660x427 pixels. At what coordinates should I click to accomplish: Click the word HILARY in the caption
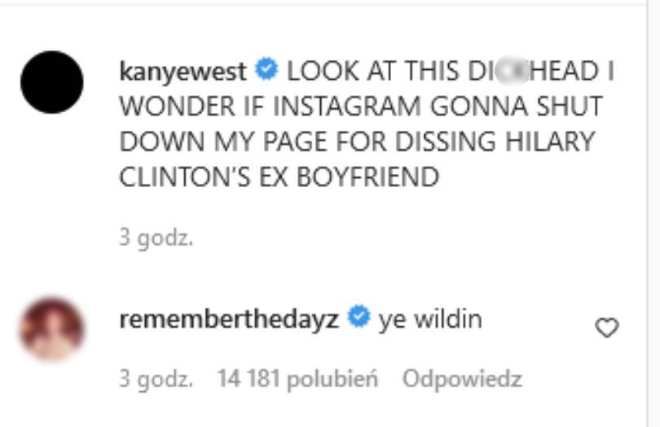(550, 142)
